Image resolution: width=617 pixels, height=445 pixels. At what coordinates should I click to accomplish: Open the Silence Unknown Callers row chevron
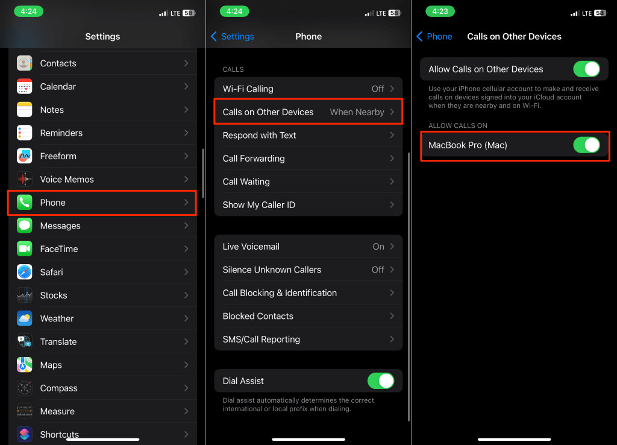point(392,270)
